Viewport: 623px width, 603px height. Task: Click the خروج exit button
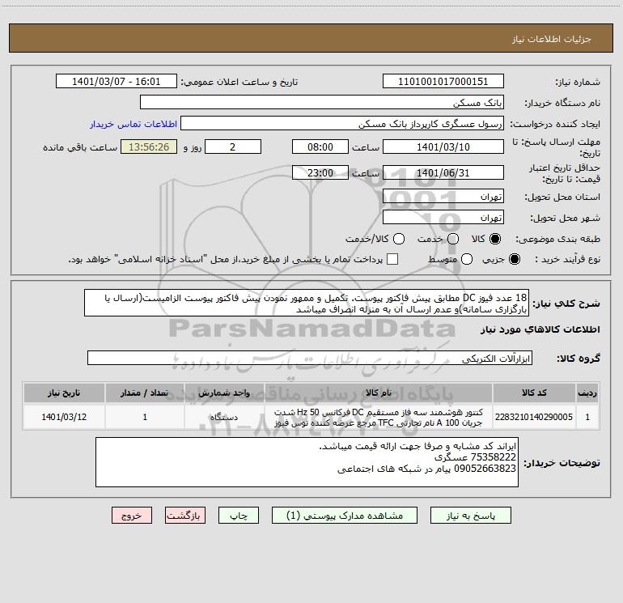132,516
